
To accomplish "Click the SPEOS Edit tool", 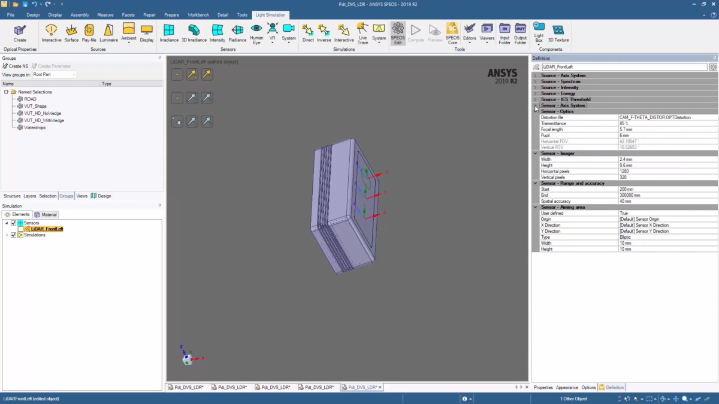I will [398, 34].
